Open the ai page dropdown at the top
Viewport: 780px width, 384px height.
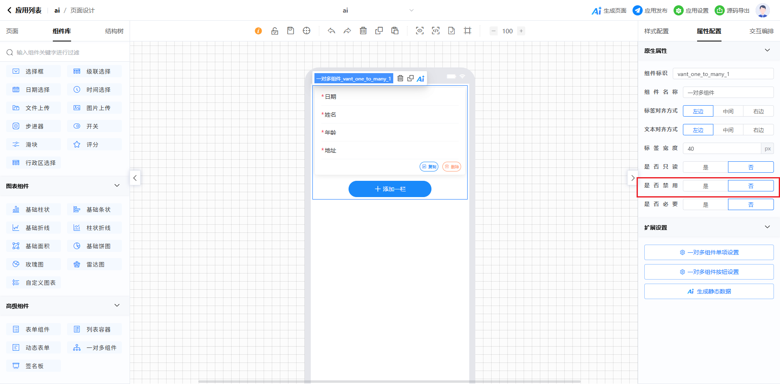point(411,11)
